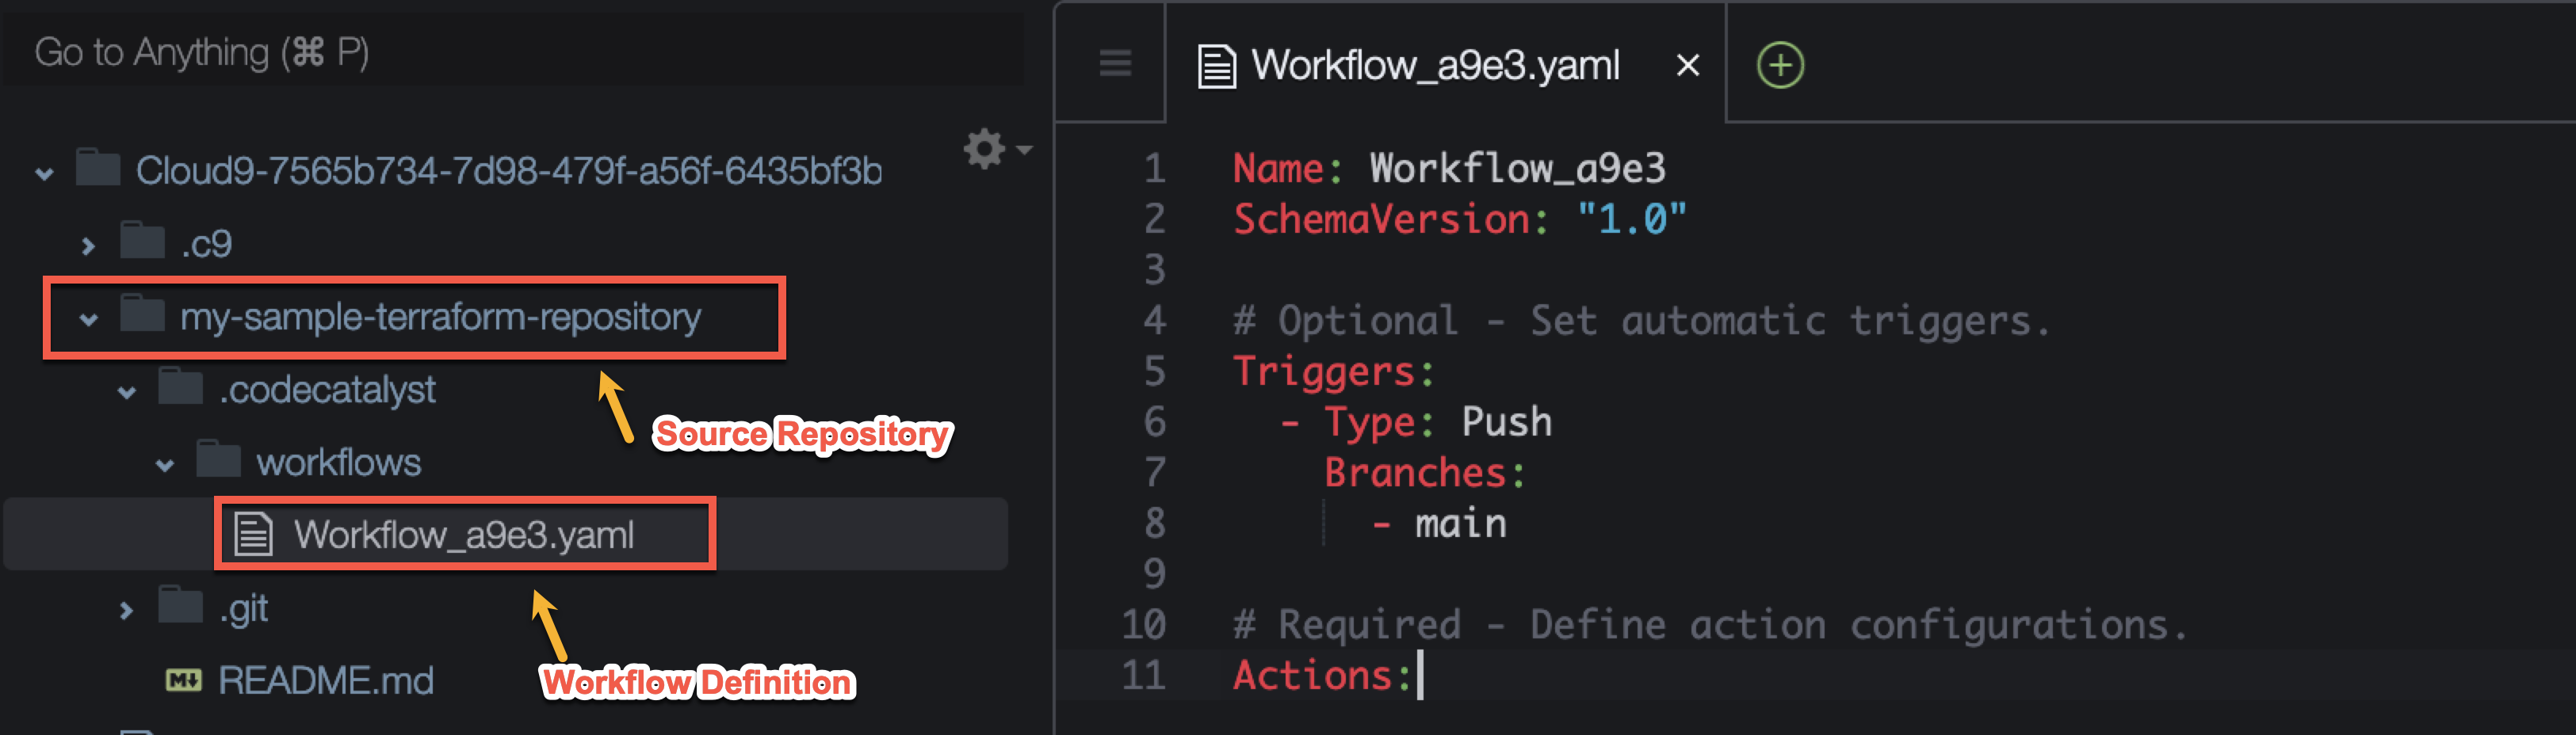Collapse the workflows folder
Viewport: 2576px width, 735px height.
click(x=163, y=462)
